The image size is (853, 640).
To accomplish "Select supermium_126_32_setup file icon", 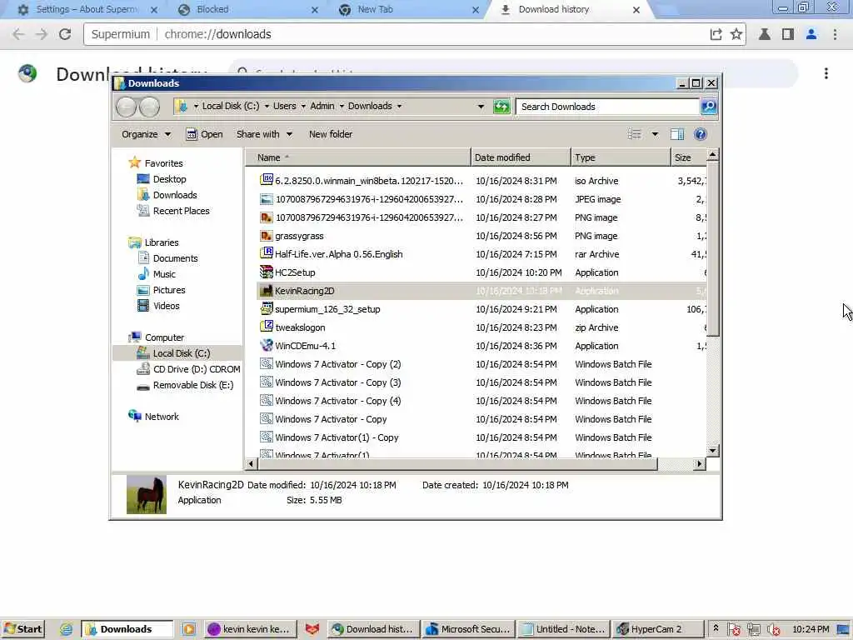I will point(266,309).
